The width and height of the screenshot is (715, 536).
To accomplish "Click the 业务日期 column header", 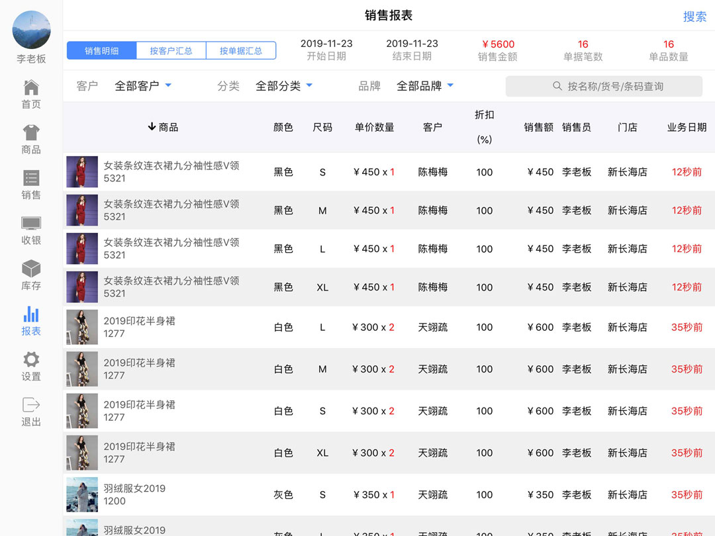I will coord(687,127).
